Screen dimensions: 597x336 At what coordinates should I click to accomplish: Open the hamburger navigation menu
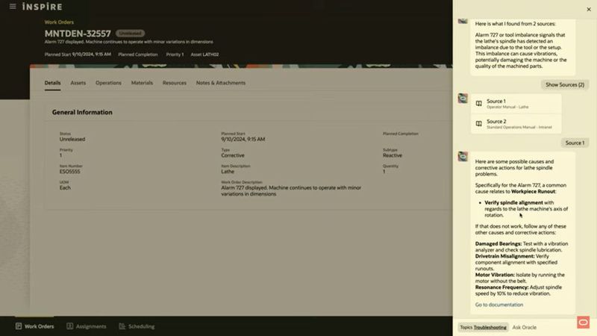[13, 6]
